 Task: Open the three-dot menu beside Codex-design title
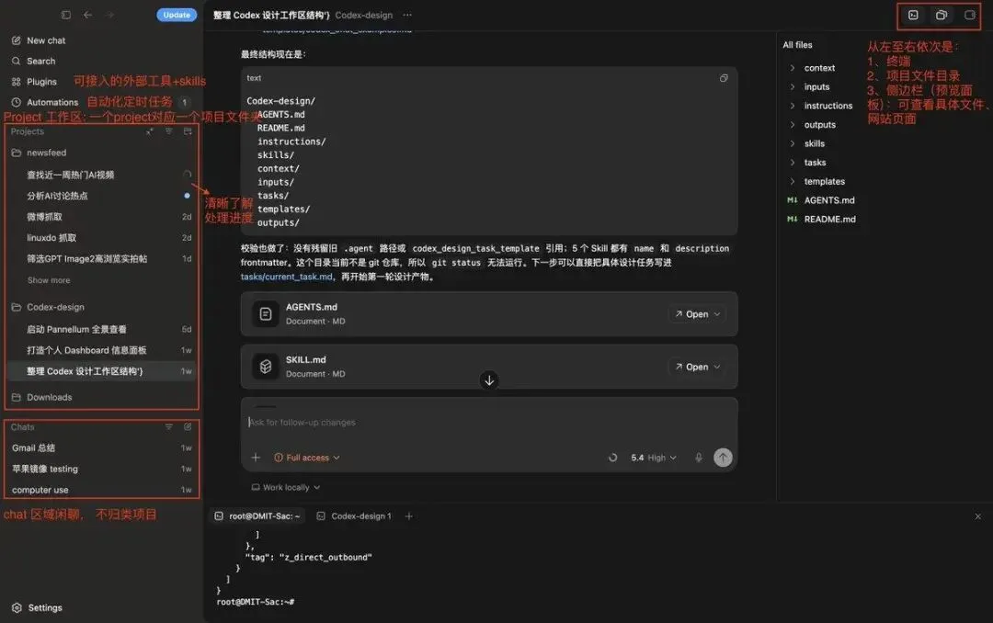407,15
